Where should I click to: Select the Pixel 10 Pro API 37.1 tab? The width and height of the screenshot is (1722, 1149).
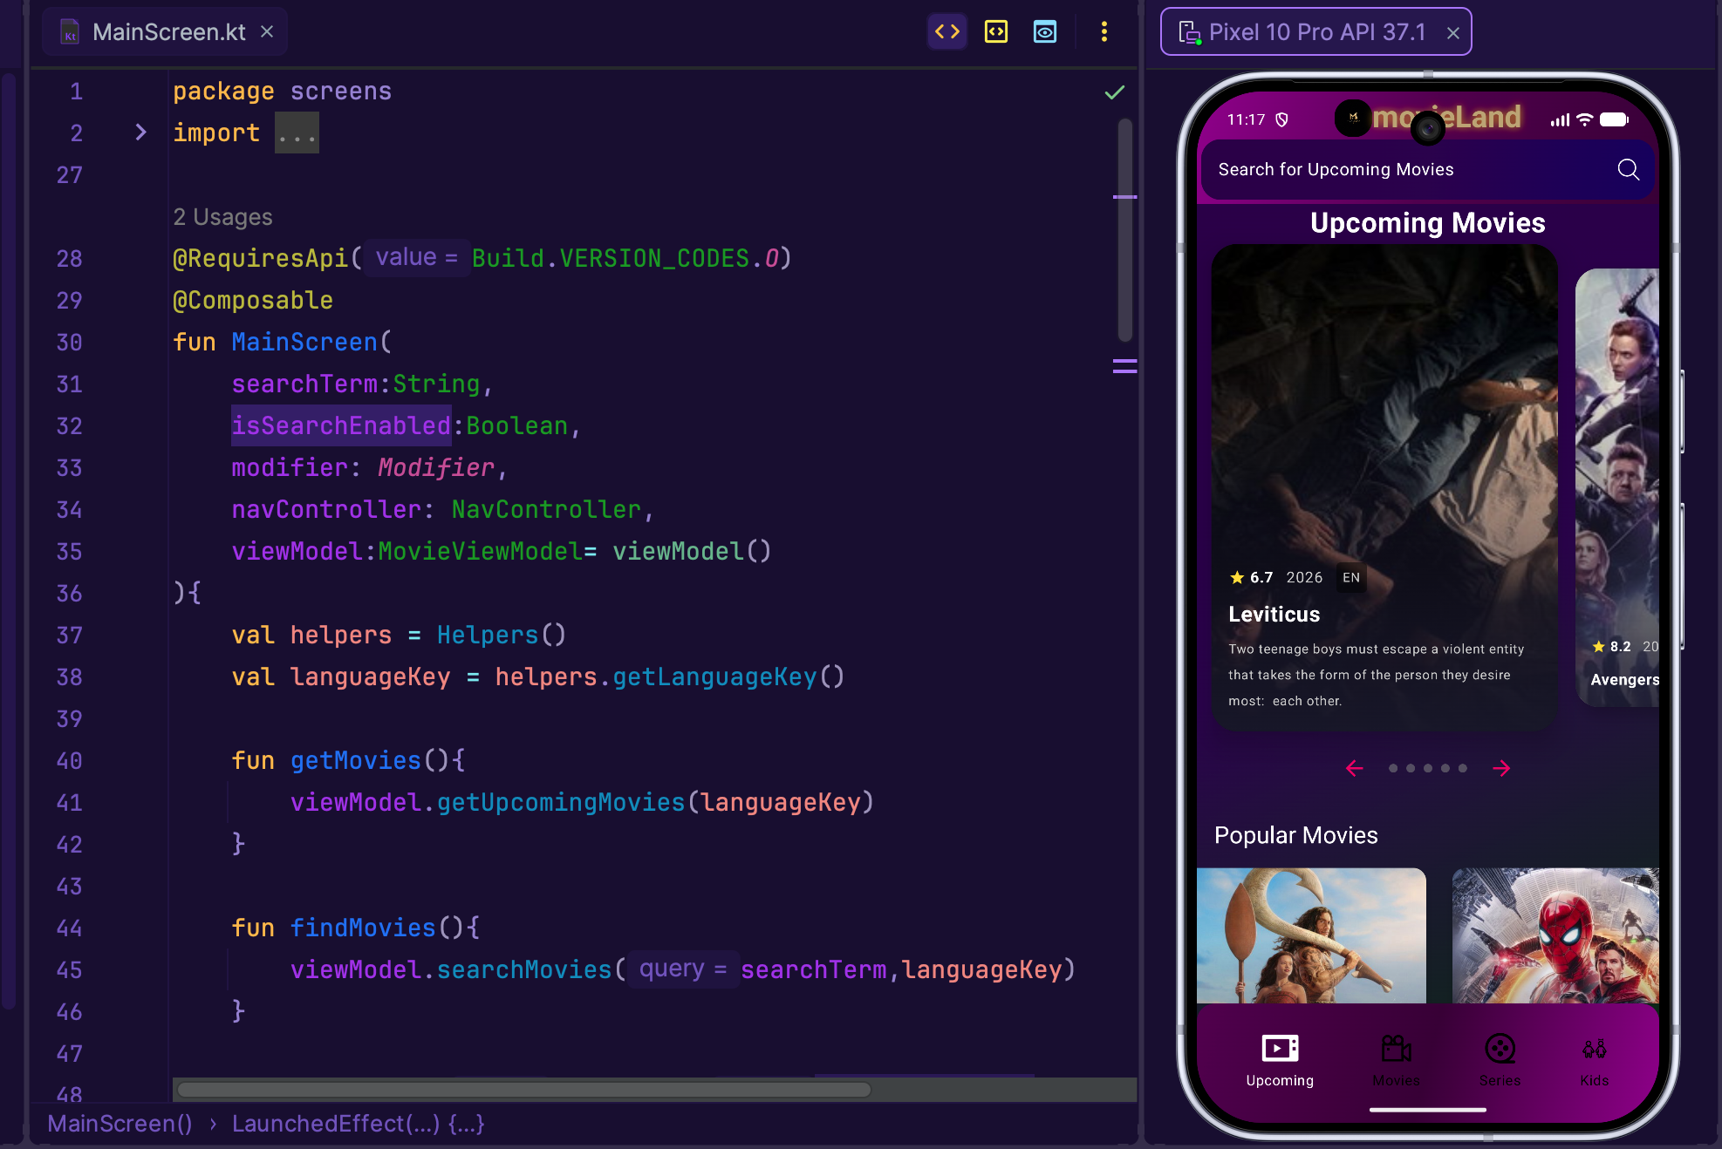(x=1315, y=32)
